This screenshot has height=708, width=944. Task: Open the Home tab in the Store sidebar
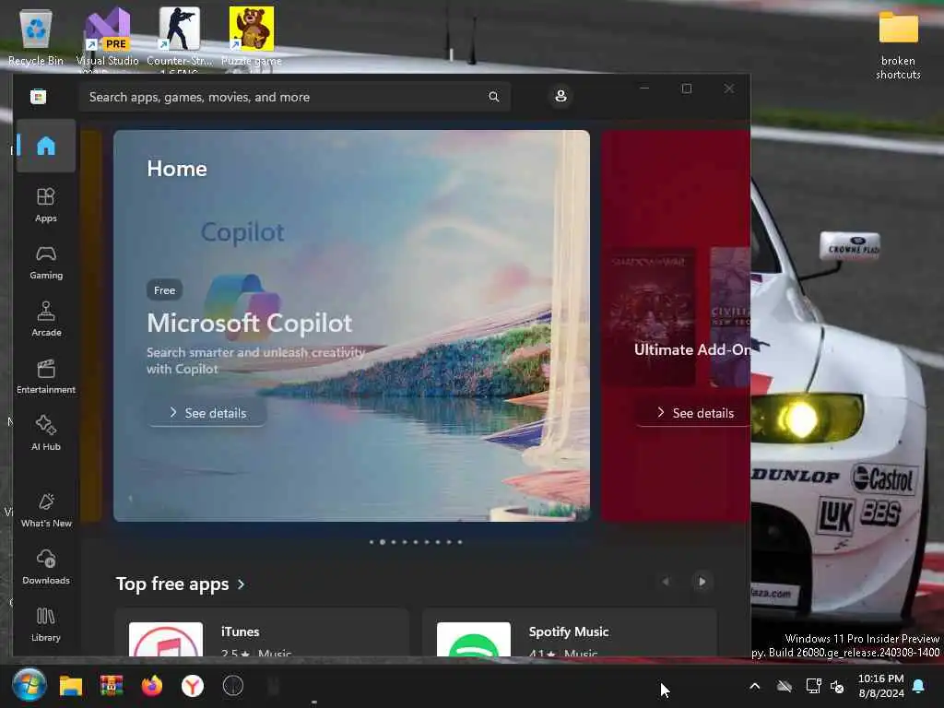[46, 146]
